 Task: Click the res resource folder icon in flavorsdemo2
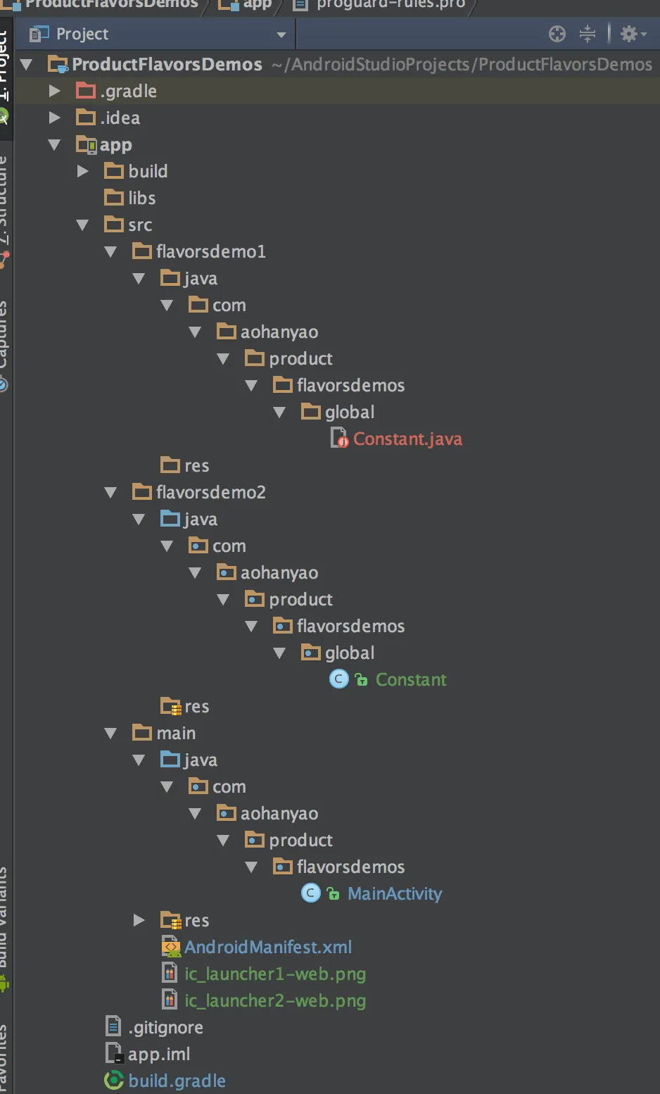tap(171, 706)
